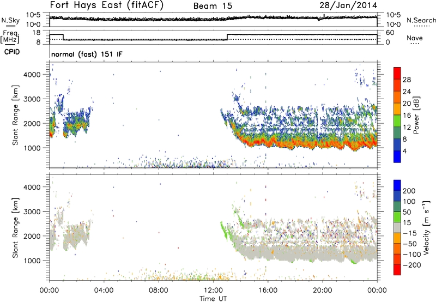Click the "24" value on power colorbar
Image resolution: width=436 pixels, height=302 pixels.
tap(407, 92)
